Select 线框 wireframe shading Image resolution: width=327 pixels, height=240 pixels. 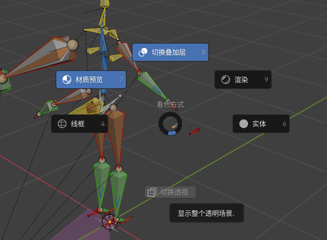tap(80, 124)
